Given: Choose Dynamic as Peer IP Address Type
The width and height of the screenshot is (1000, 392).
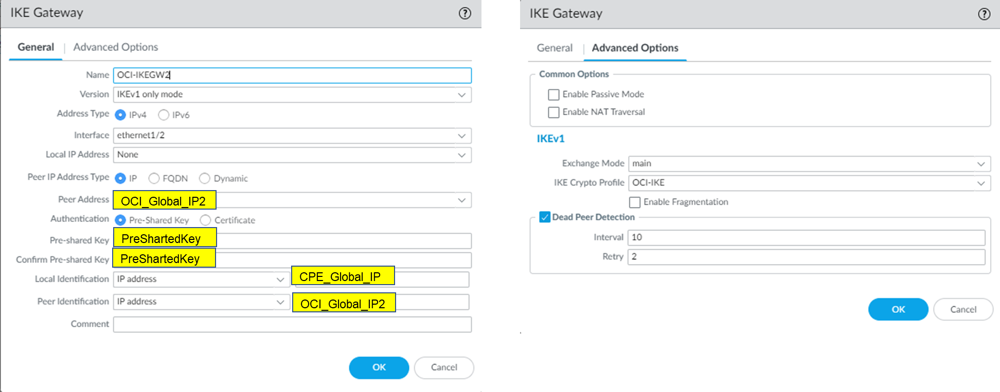Looking at the screenshot, I should [x=205, y=178].
